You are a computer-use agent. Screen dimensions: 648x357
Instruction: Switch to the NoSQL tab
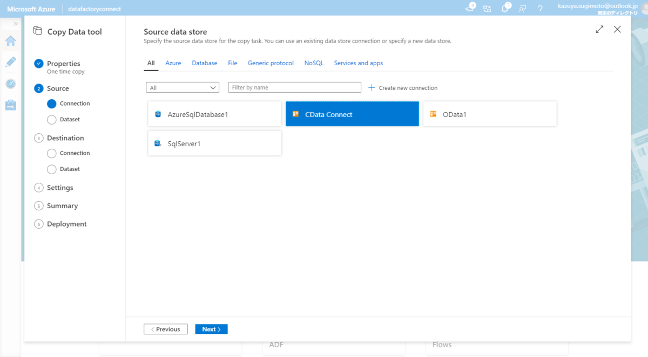tap(314, 63)
